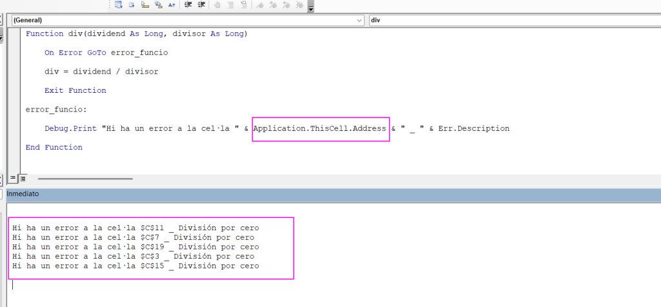Image resolution: width=661 pixels, height=307 pixels.
Task: Click the Previous Bookmark flag icon
Action: (x=286, y=5)
